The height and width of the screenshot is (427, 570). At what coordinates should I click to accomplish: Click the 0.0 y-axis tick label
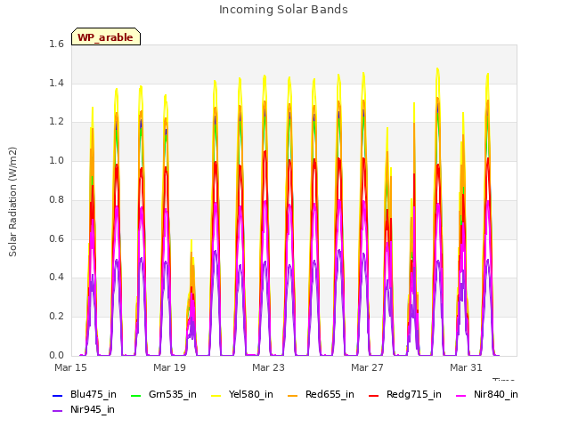[x=56, y=355]
